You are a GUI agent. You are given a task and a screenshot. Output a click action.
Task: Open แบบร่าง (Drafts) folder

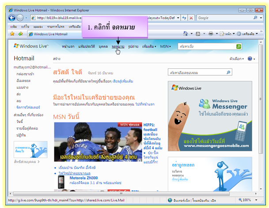point(22,88)
